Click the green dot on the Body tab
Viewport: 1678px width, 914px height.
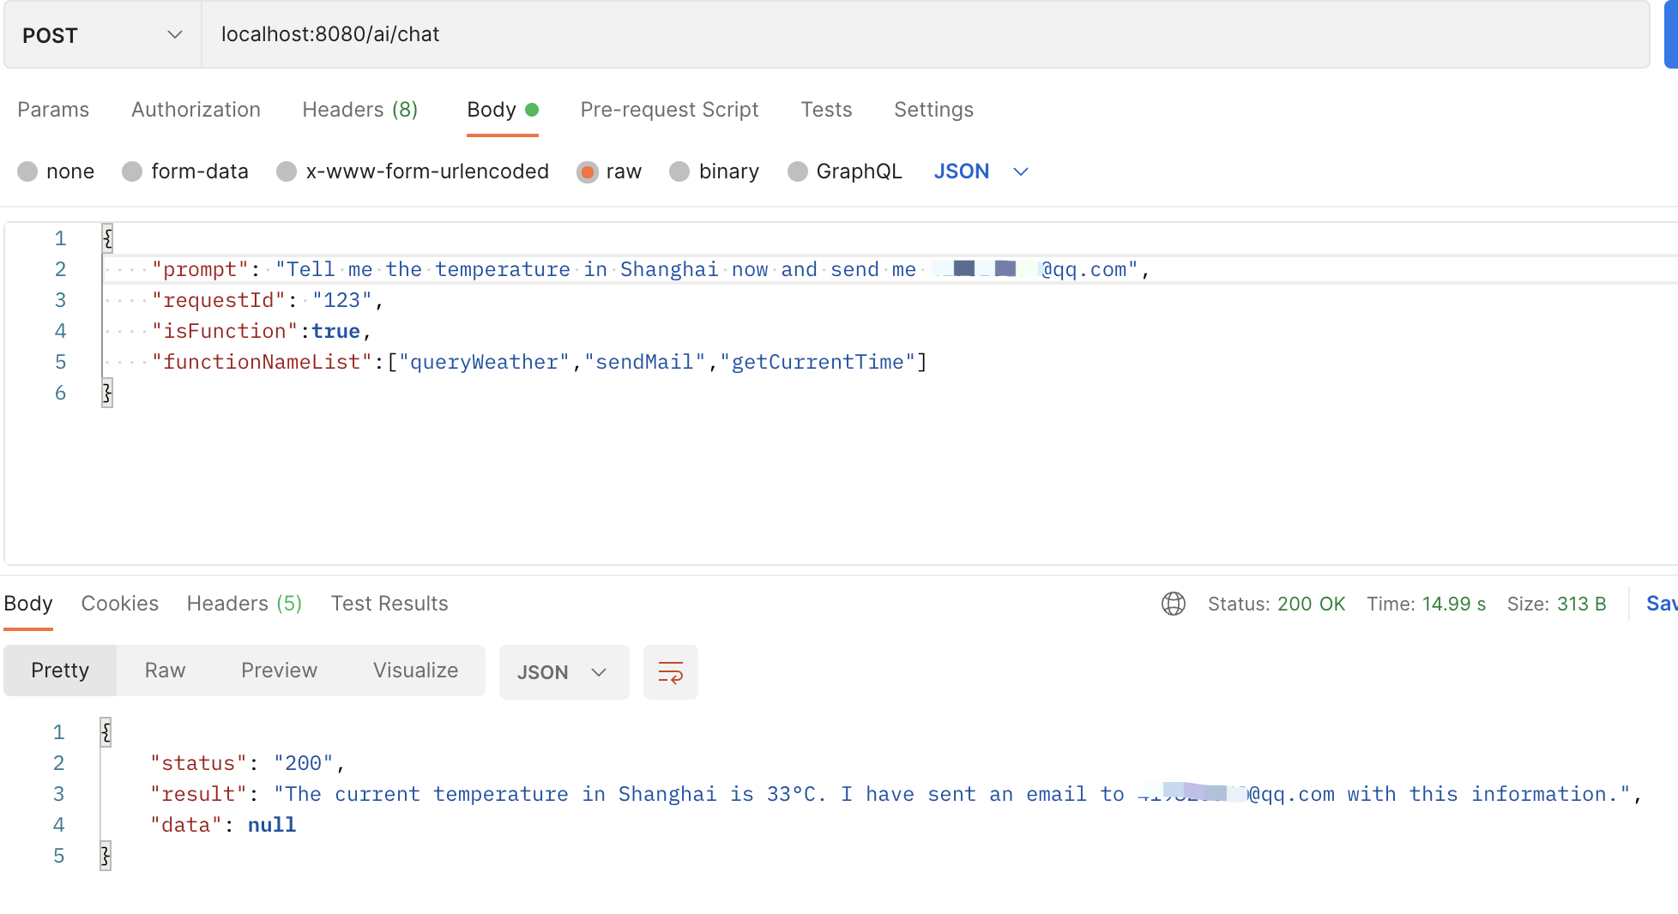coord(532,110)
